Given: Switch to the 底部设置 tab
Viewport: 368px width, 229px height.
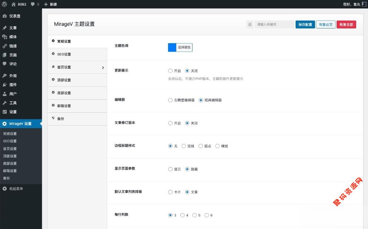Looking at the screenshot, I should coord(64,93).
